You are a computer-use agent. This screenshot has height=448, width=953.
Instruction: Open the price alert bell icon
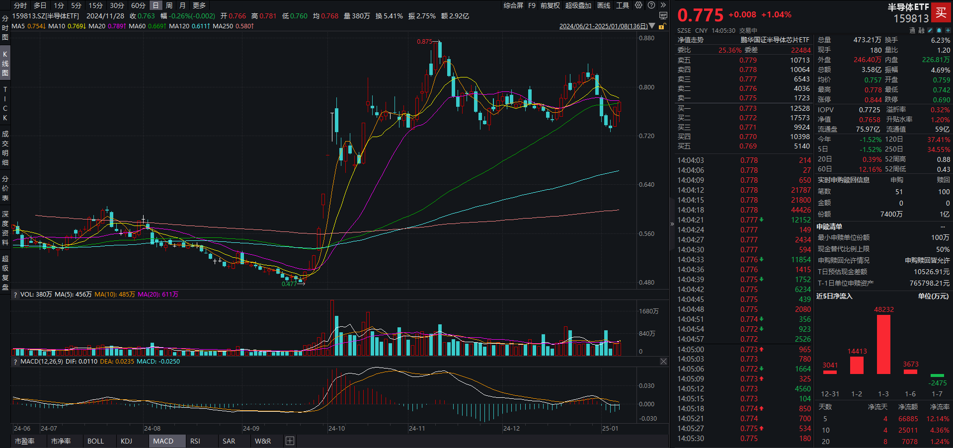coord(939,30)
